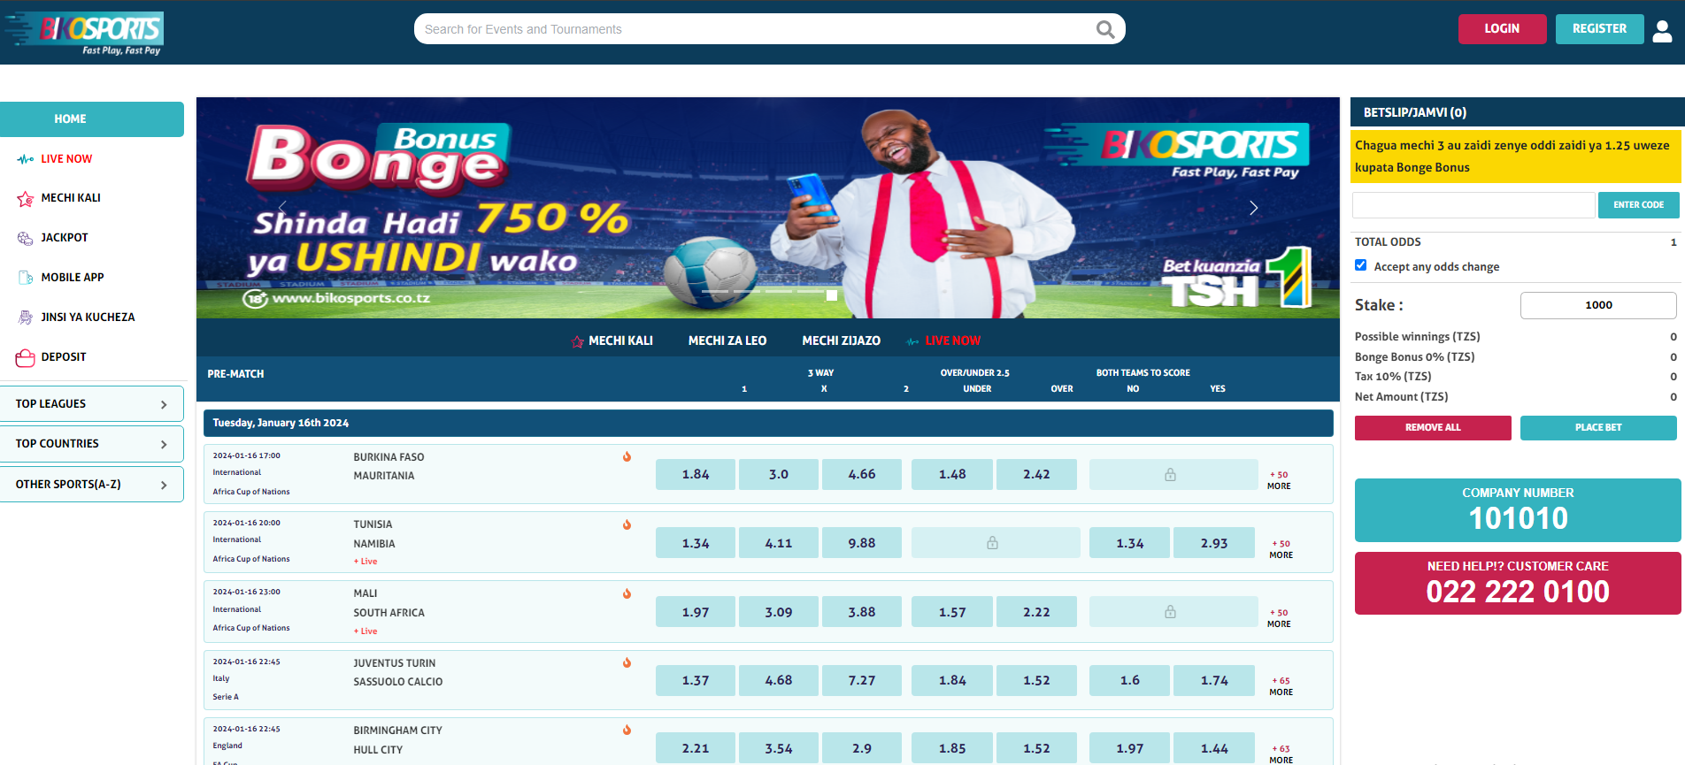Click hot flame icon for Burkina Faso match

627,457
